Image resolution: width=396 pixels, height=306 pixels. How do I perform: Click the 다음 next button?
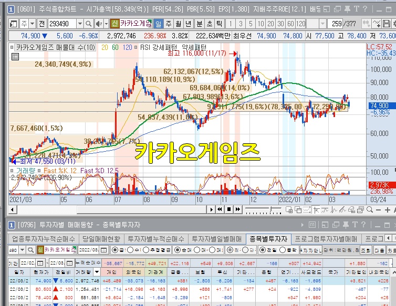pos(379,250)
